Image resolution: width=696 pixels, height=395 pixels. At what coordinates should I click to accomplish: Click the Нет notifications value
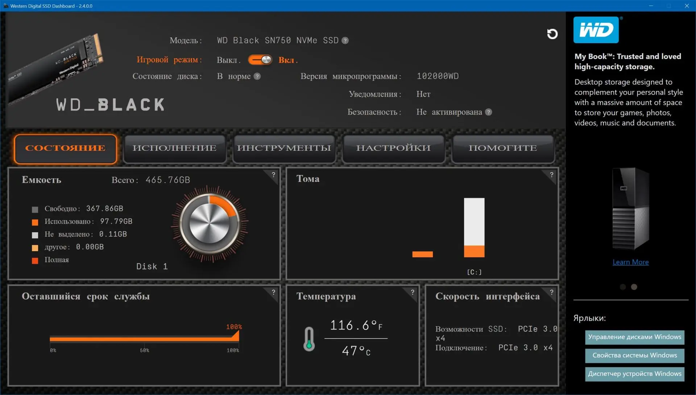423,94
